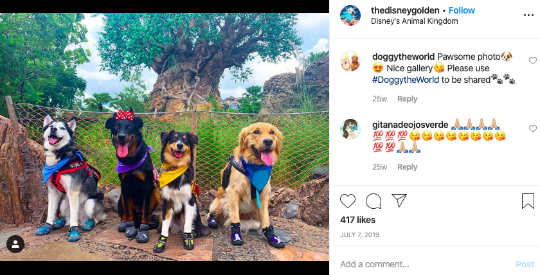540x275 pixels.
Task: Save the post with the bookmark icon
Action: click(x=528, y=201)
